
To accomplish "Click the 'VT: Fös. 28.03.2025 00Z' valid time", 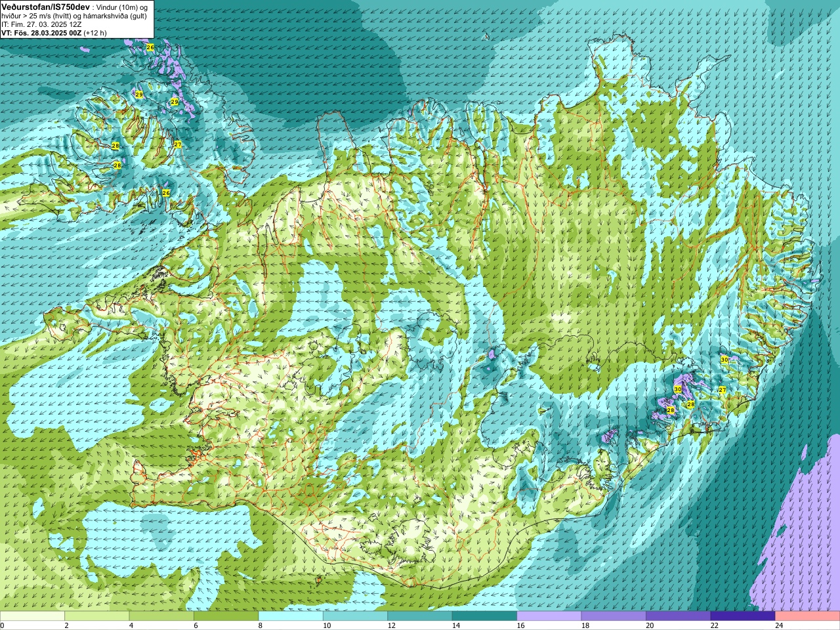I will [41, 32].
